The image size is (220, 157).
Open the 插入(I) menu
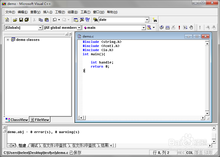pos(48,12)
